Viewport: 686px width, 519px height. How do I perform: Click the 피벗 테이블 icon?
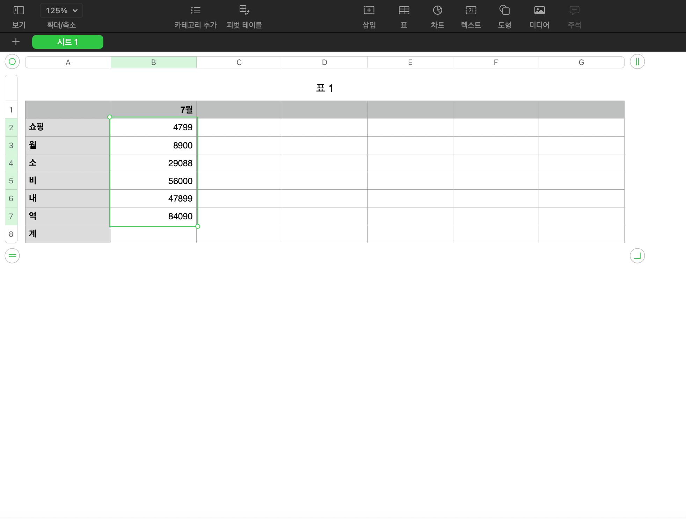[x=244, y=10]
